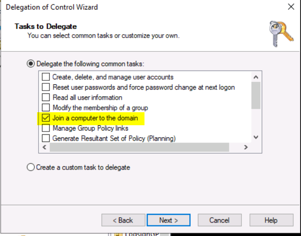Screen dimensions: 301x236
Task: Choose Create a custom task to delegate
Action: 31,167
